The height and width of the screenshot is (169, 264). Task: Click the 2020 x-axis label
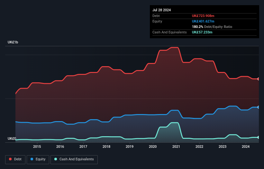point(153,147)
